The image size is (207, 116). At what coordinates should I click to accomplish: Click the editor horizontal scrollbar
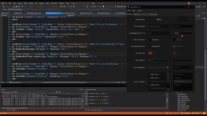coord(64,82)
